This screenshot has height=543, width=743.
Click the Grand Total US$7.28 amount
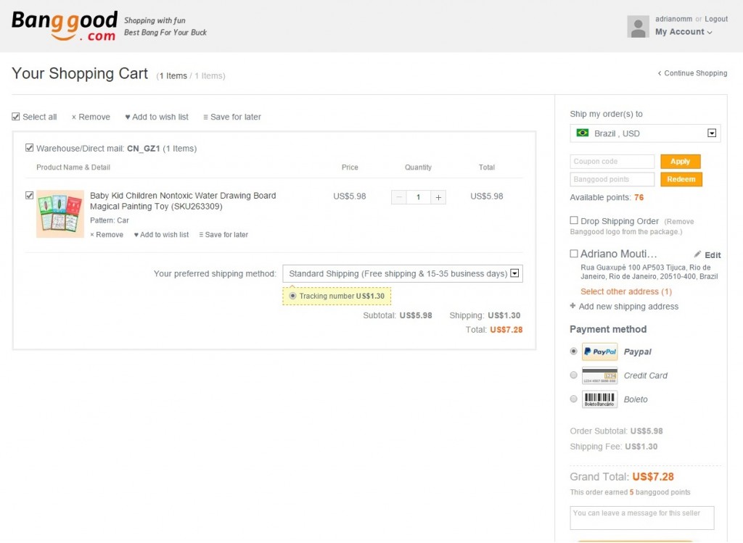[653, 477]
